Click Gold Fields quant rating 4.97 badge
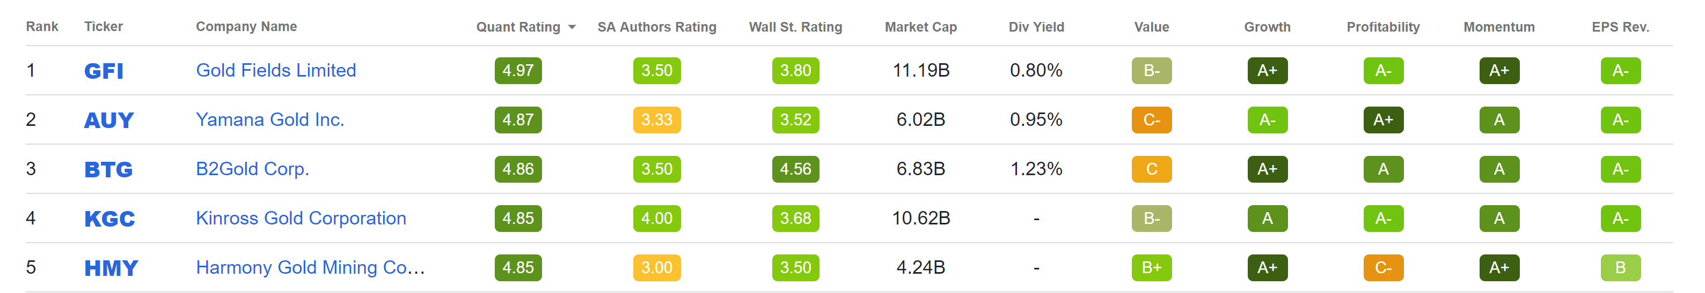Image resolution: width=1705 pixels, height=293 pixels. [517, 71]
